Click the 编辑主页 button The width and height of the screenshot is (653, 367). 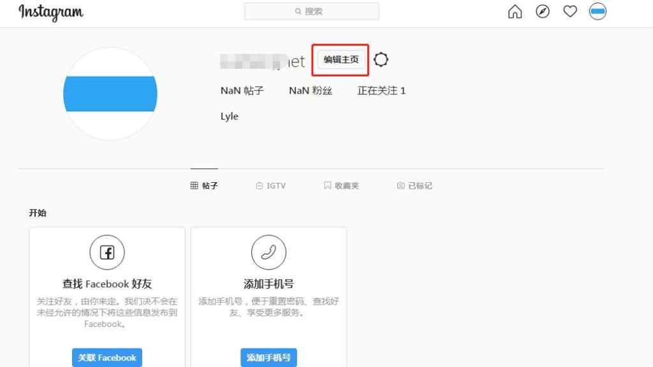[x=340, y=59]
